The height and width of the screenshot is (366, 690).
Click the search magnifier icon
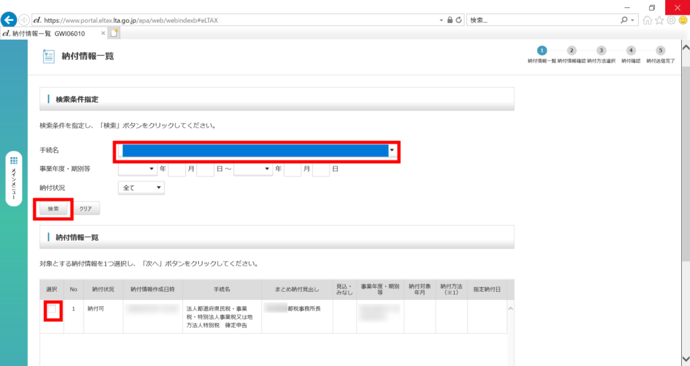(624, 20)
